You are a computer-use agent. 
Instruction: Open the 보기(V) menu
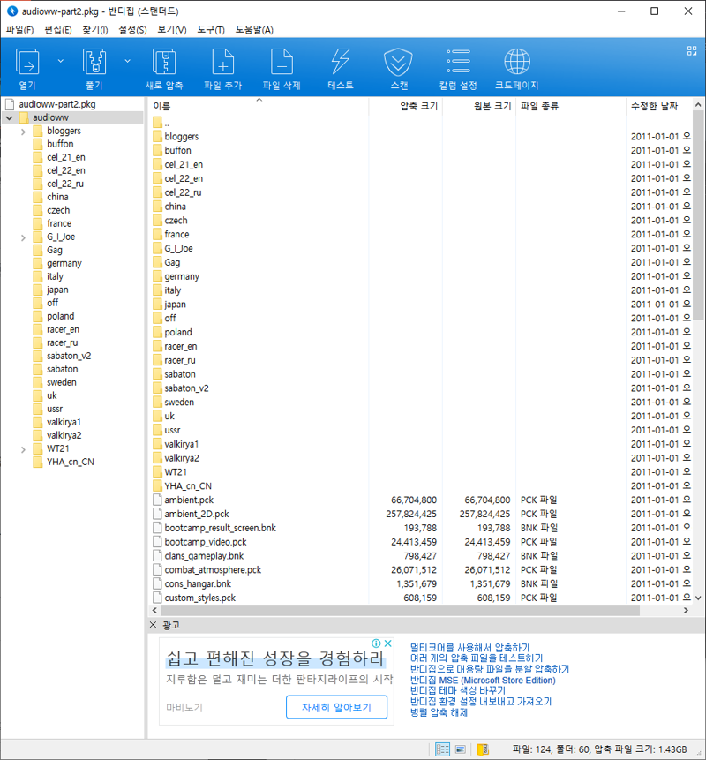click(x=171, y=30)
